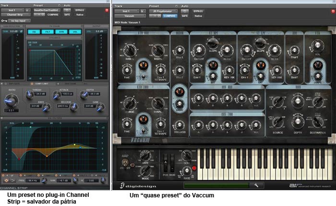Switch to the EXP/GATE tab

click(x=14, y=84)
